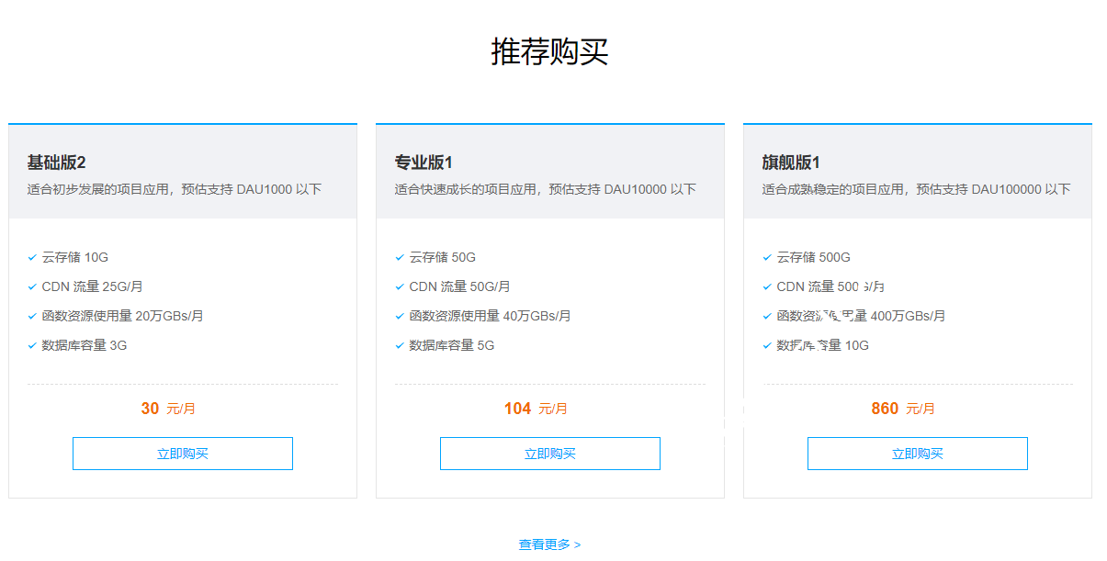Click the 函数资源使用量 40万GBs/月 feature text
1107x561 pixels.
490,316
